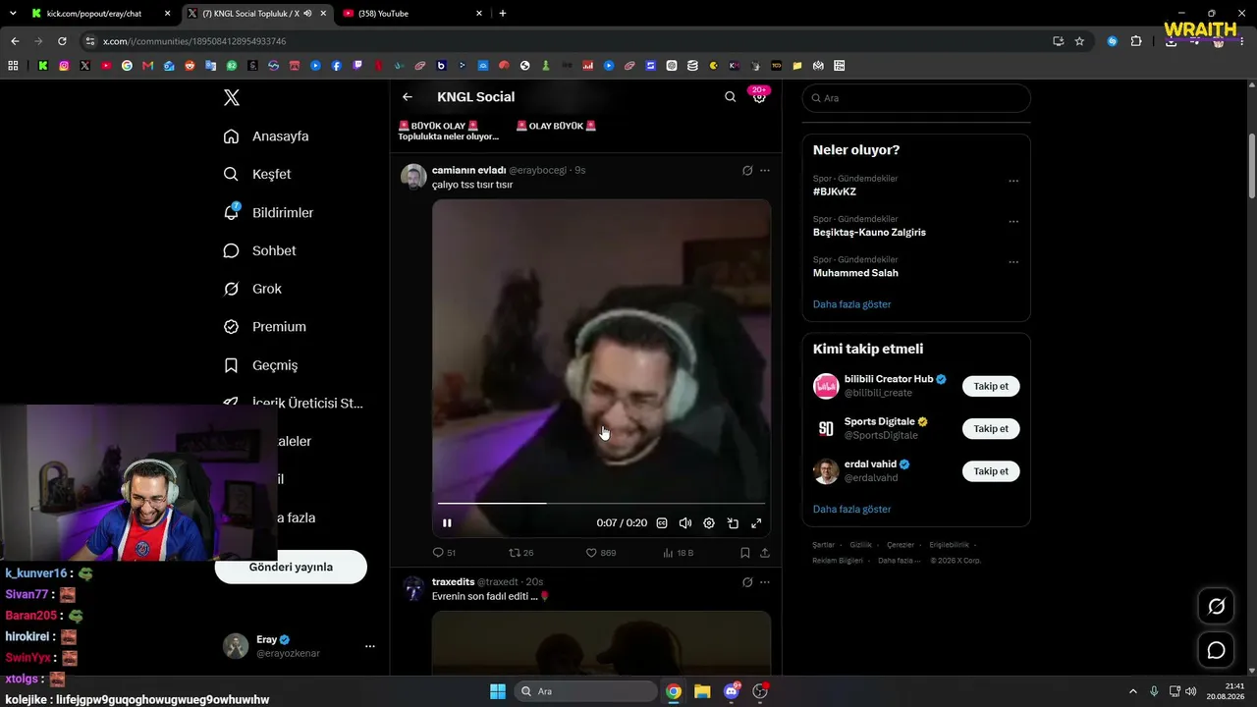Open the Windows Start menu
This screenshot has height=707, width=1257.
point(498,691)
